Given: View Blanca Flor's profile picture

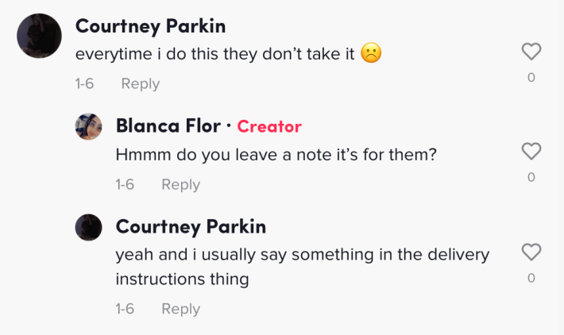Looking at the screenshot, I should pos(88,126).
